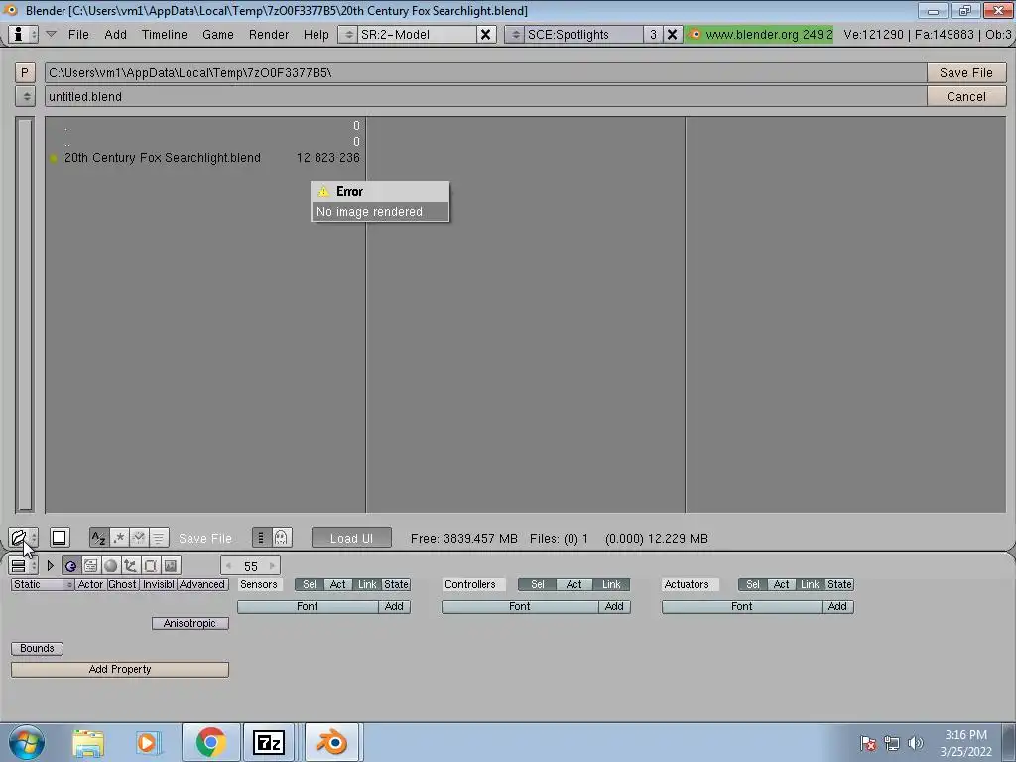Decrease frame number from 55
Screen dimensions: 1016x762
tap(229, 566)
